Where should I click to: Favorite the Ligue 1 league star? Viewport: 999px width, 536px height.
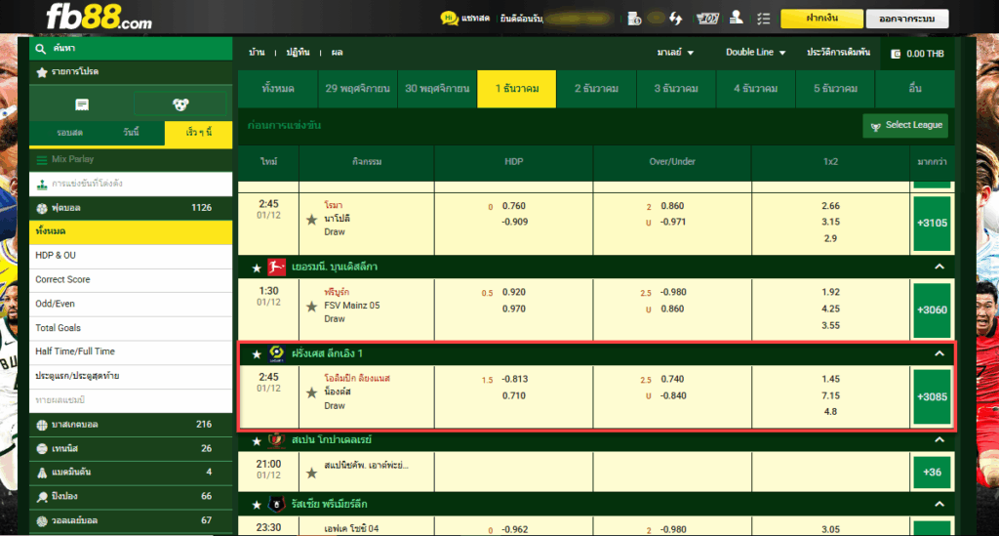click(257, 354)
